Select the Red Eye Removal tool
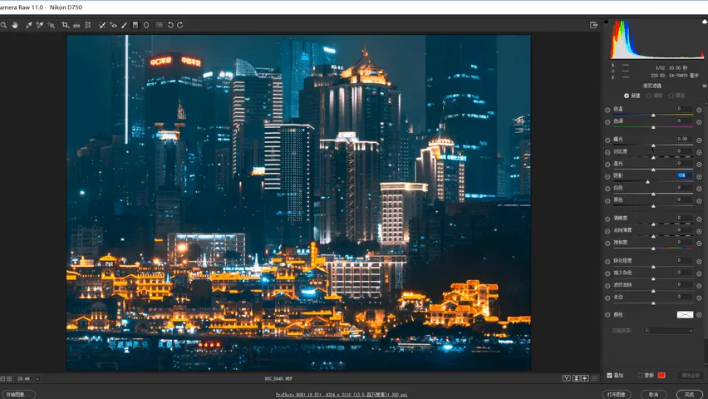Screen dimensions: 708x399 click(x=113, y=25)
